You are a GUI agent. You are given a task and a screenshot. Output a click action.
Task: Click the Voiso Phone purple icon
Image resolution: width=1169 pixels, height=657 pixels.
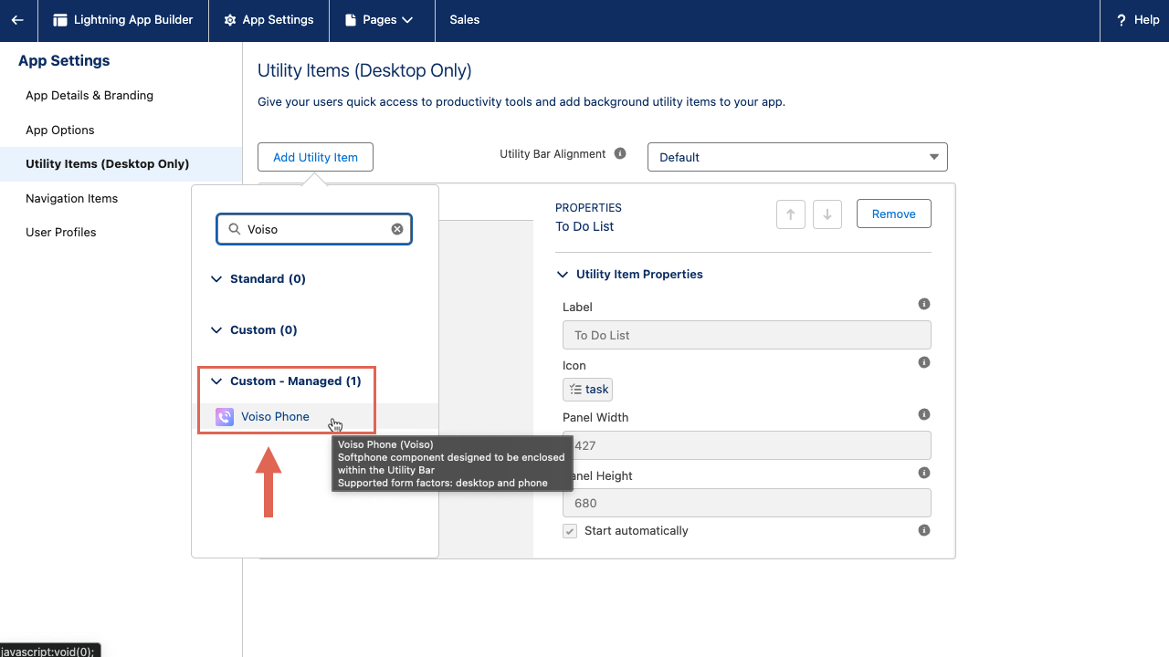click(x=225, y=417)
